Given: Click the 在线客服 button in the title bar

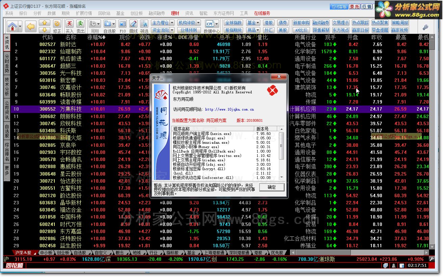Looking at the screenshot, I should [x=339, y=6].
